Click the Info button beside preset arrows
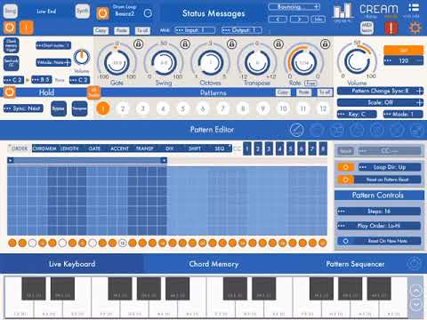The width and height of the screenshot is (427, 320). [x=318, y=20]
